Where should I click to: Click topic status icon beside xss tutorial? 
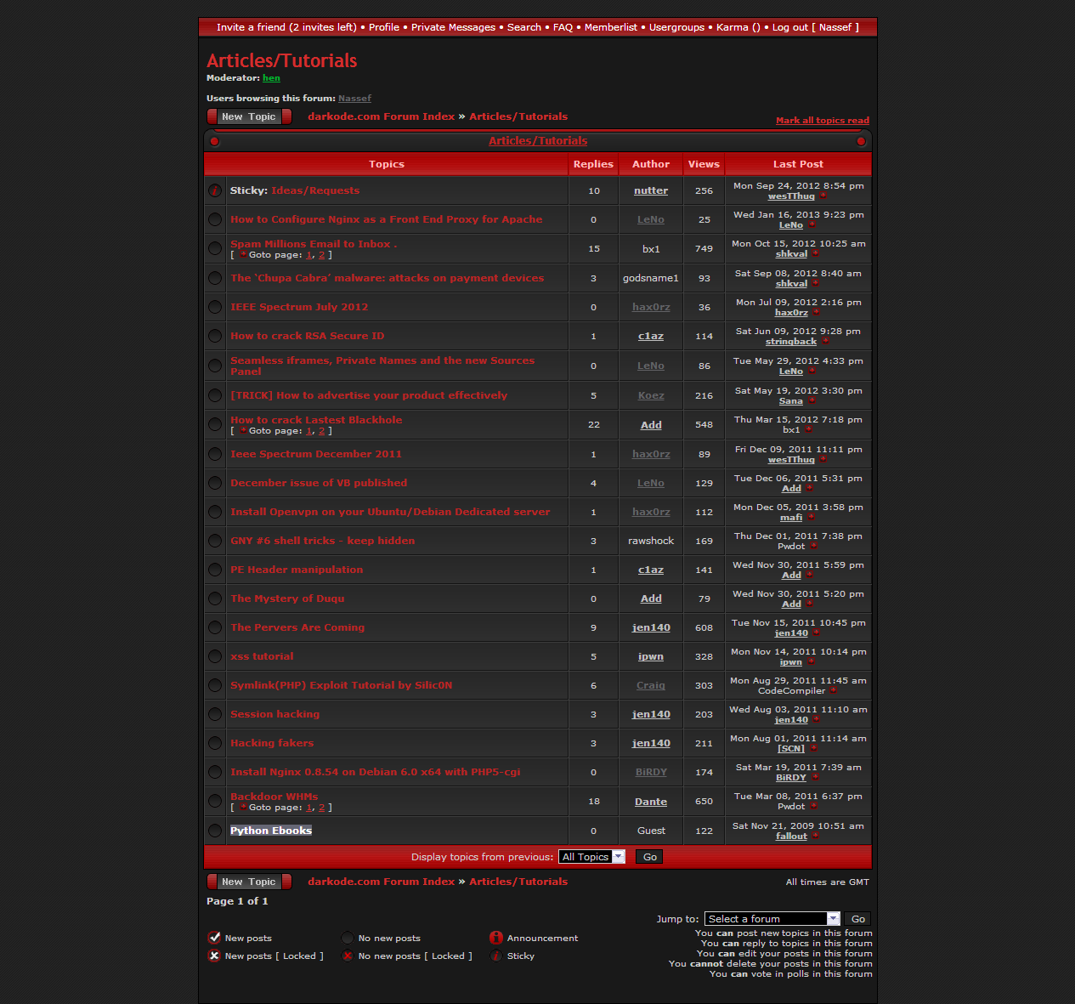(x=215, y=656)
